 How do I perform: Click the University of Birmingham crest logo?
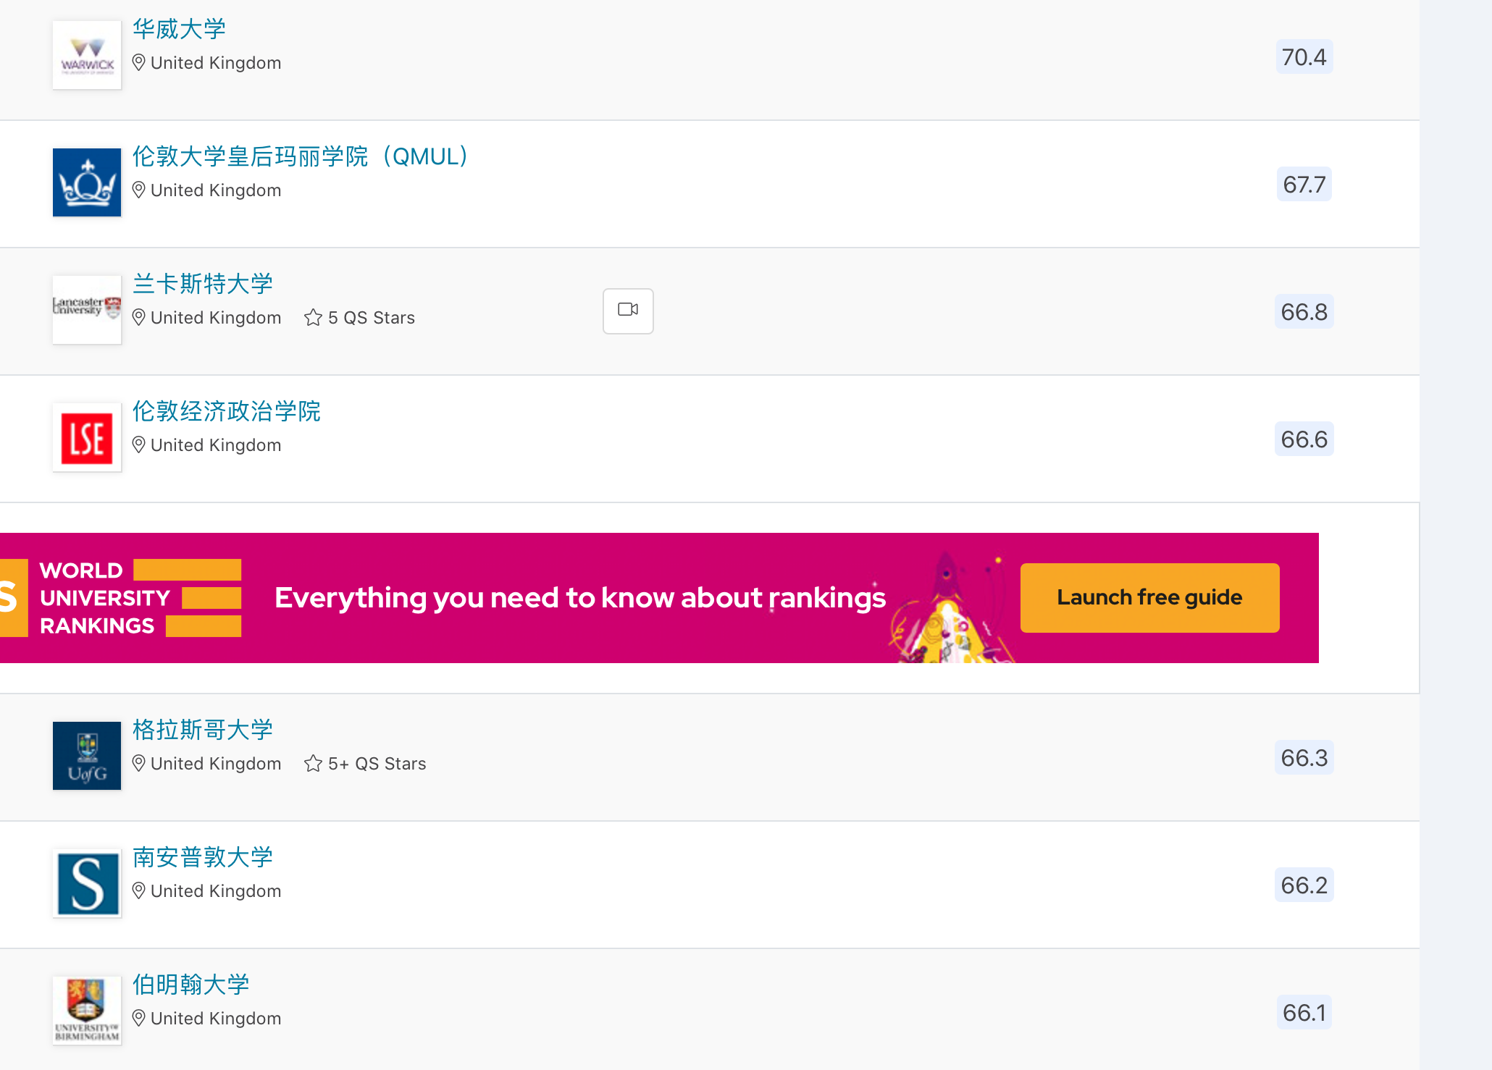pos(87,1011)
